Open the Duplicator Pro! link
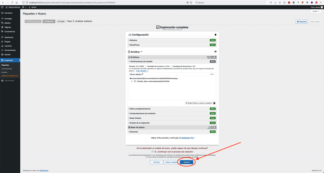Viewport: 324px width, 173px height. pos(188,138)
